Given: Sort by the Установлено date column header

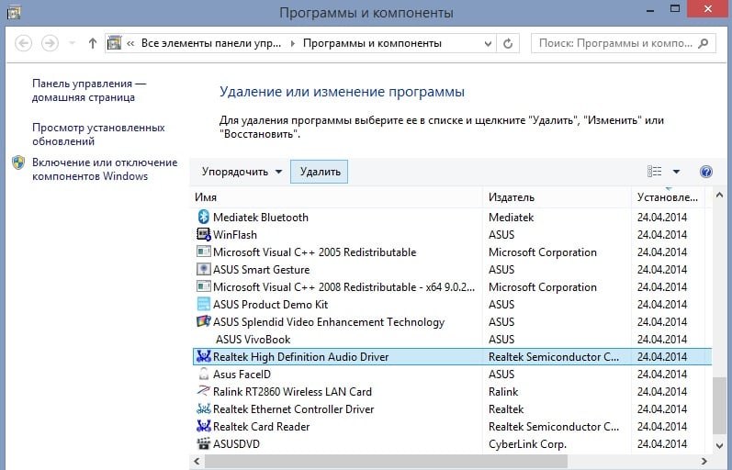Looking at the screenshot, I should point(668,197).
